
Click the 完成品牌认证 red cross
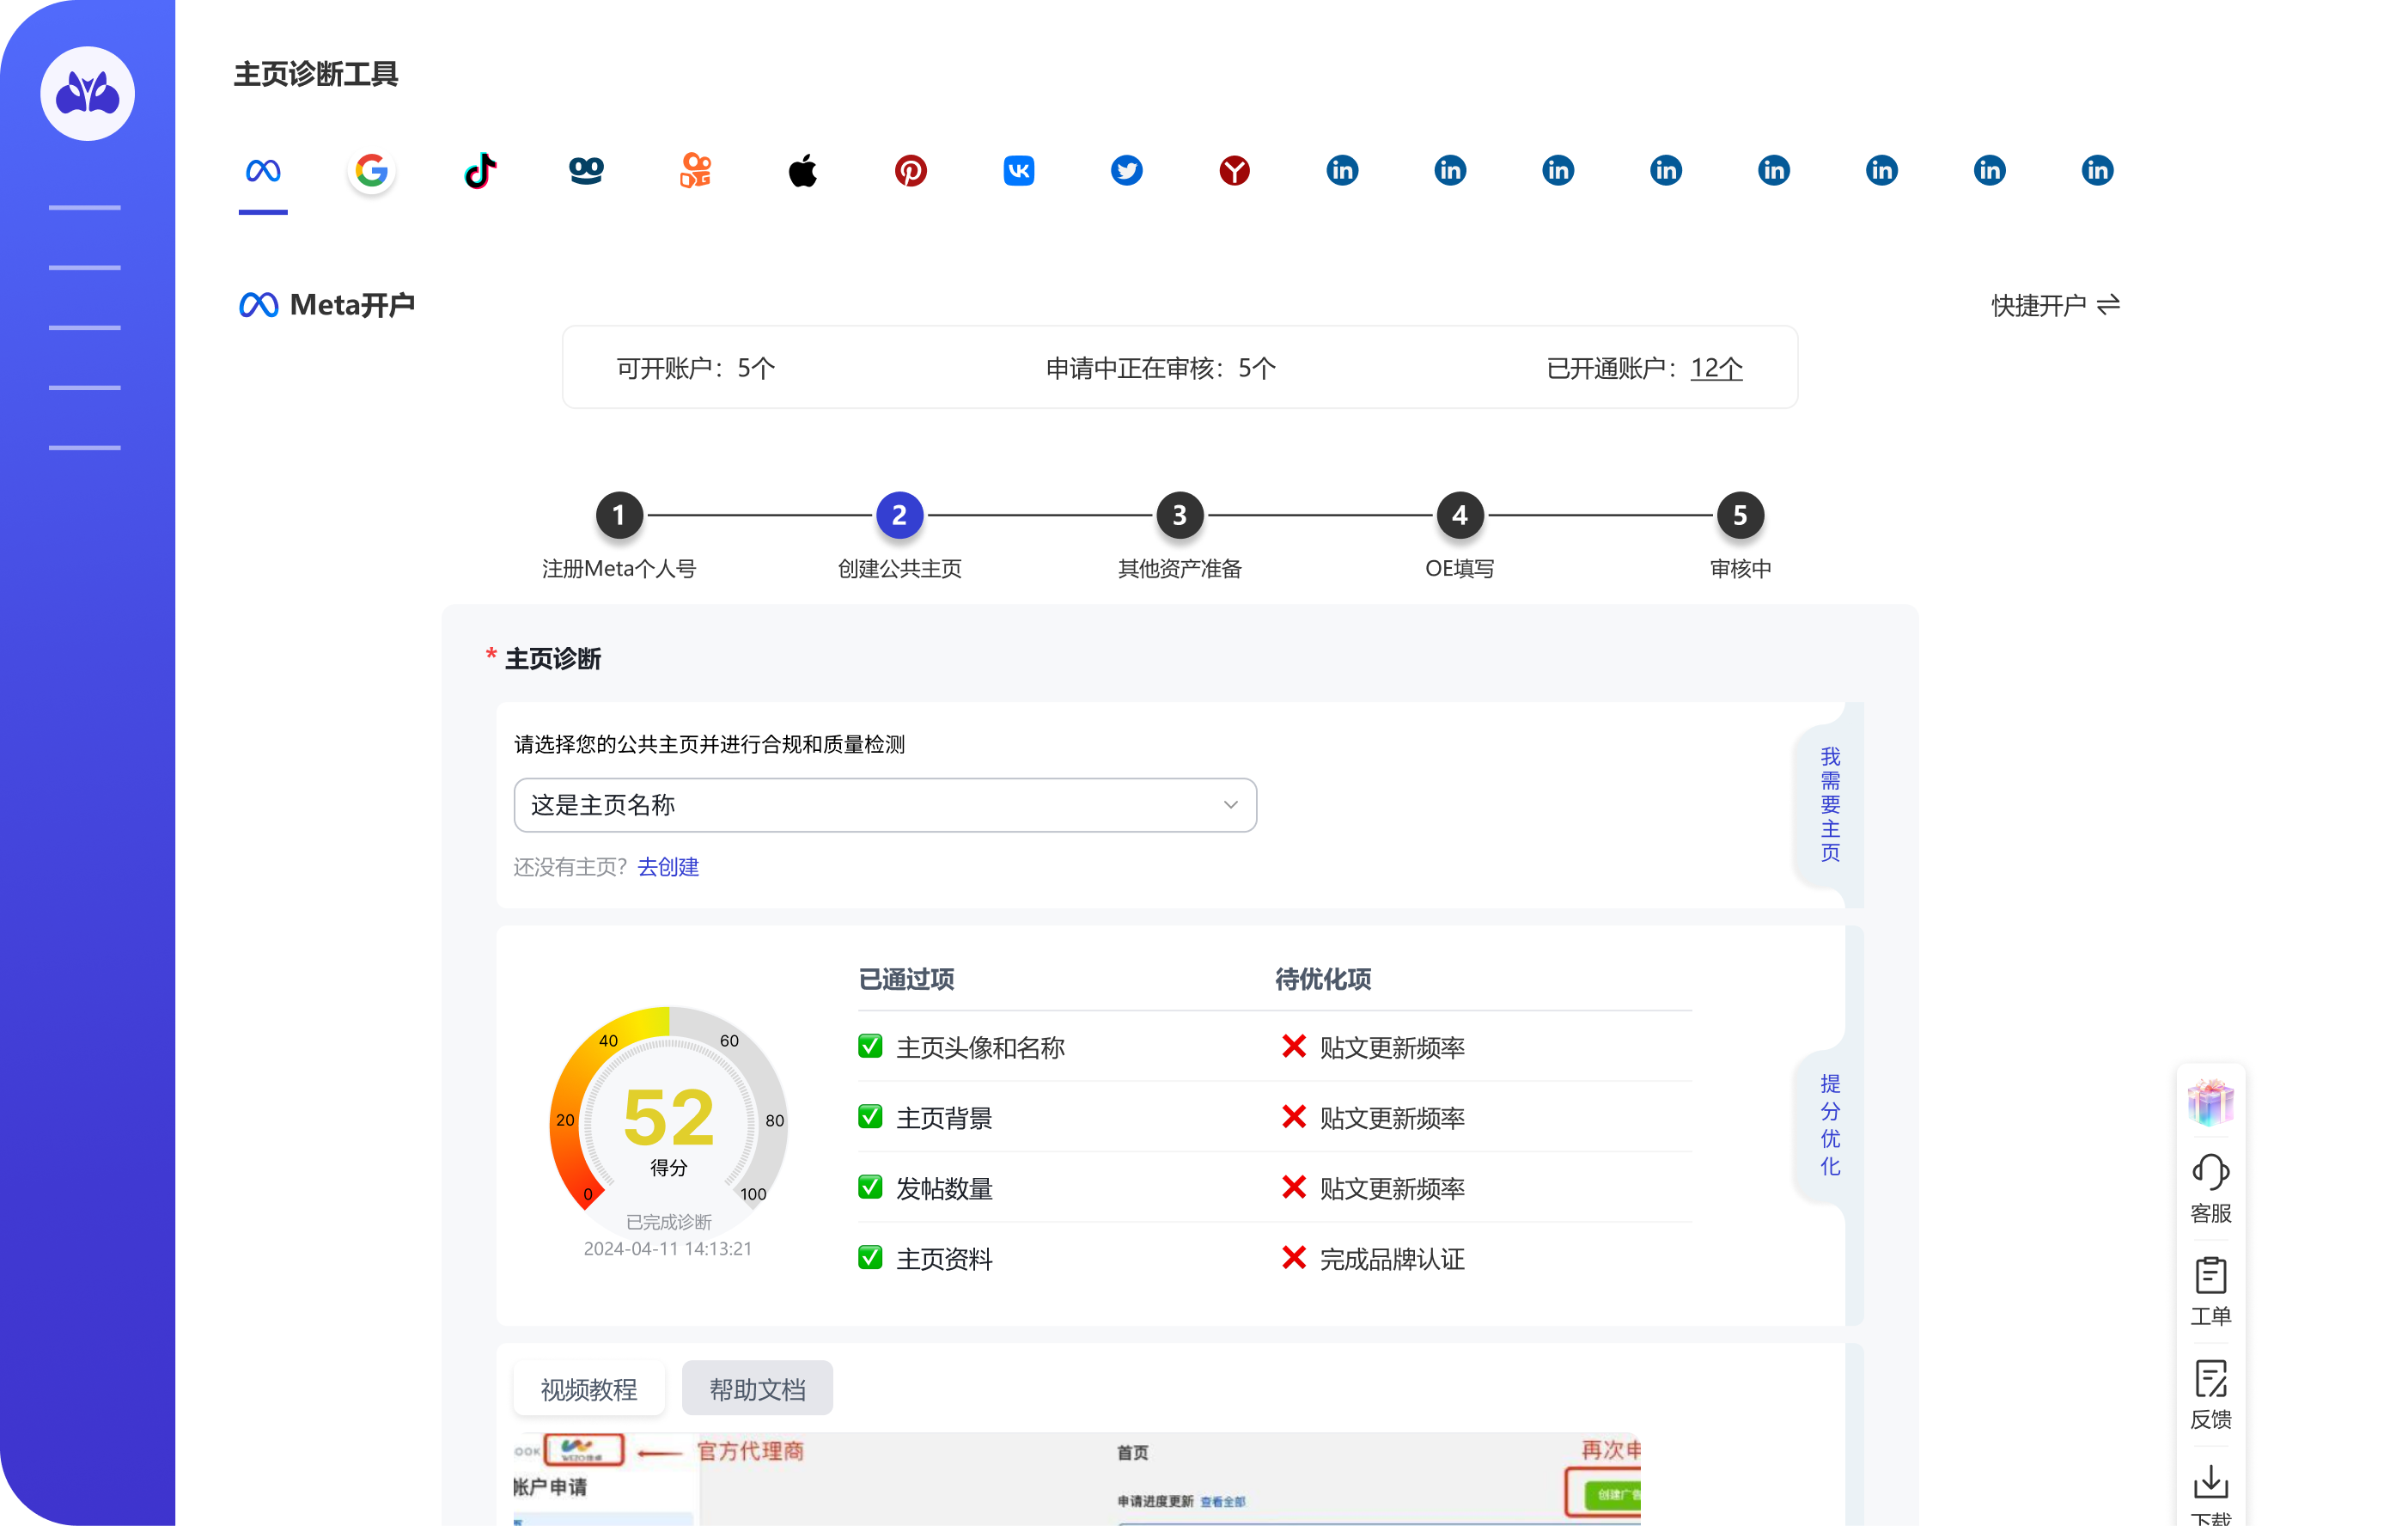(1294, 1258)
